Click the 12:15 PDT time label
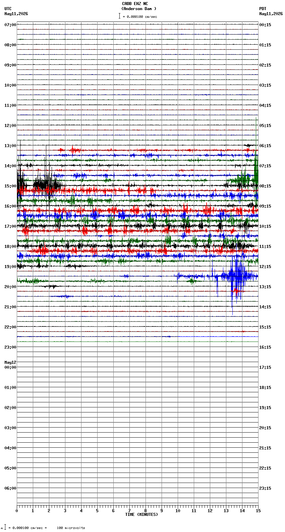This screenshot has height=532, width=285. pos(265,267)
